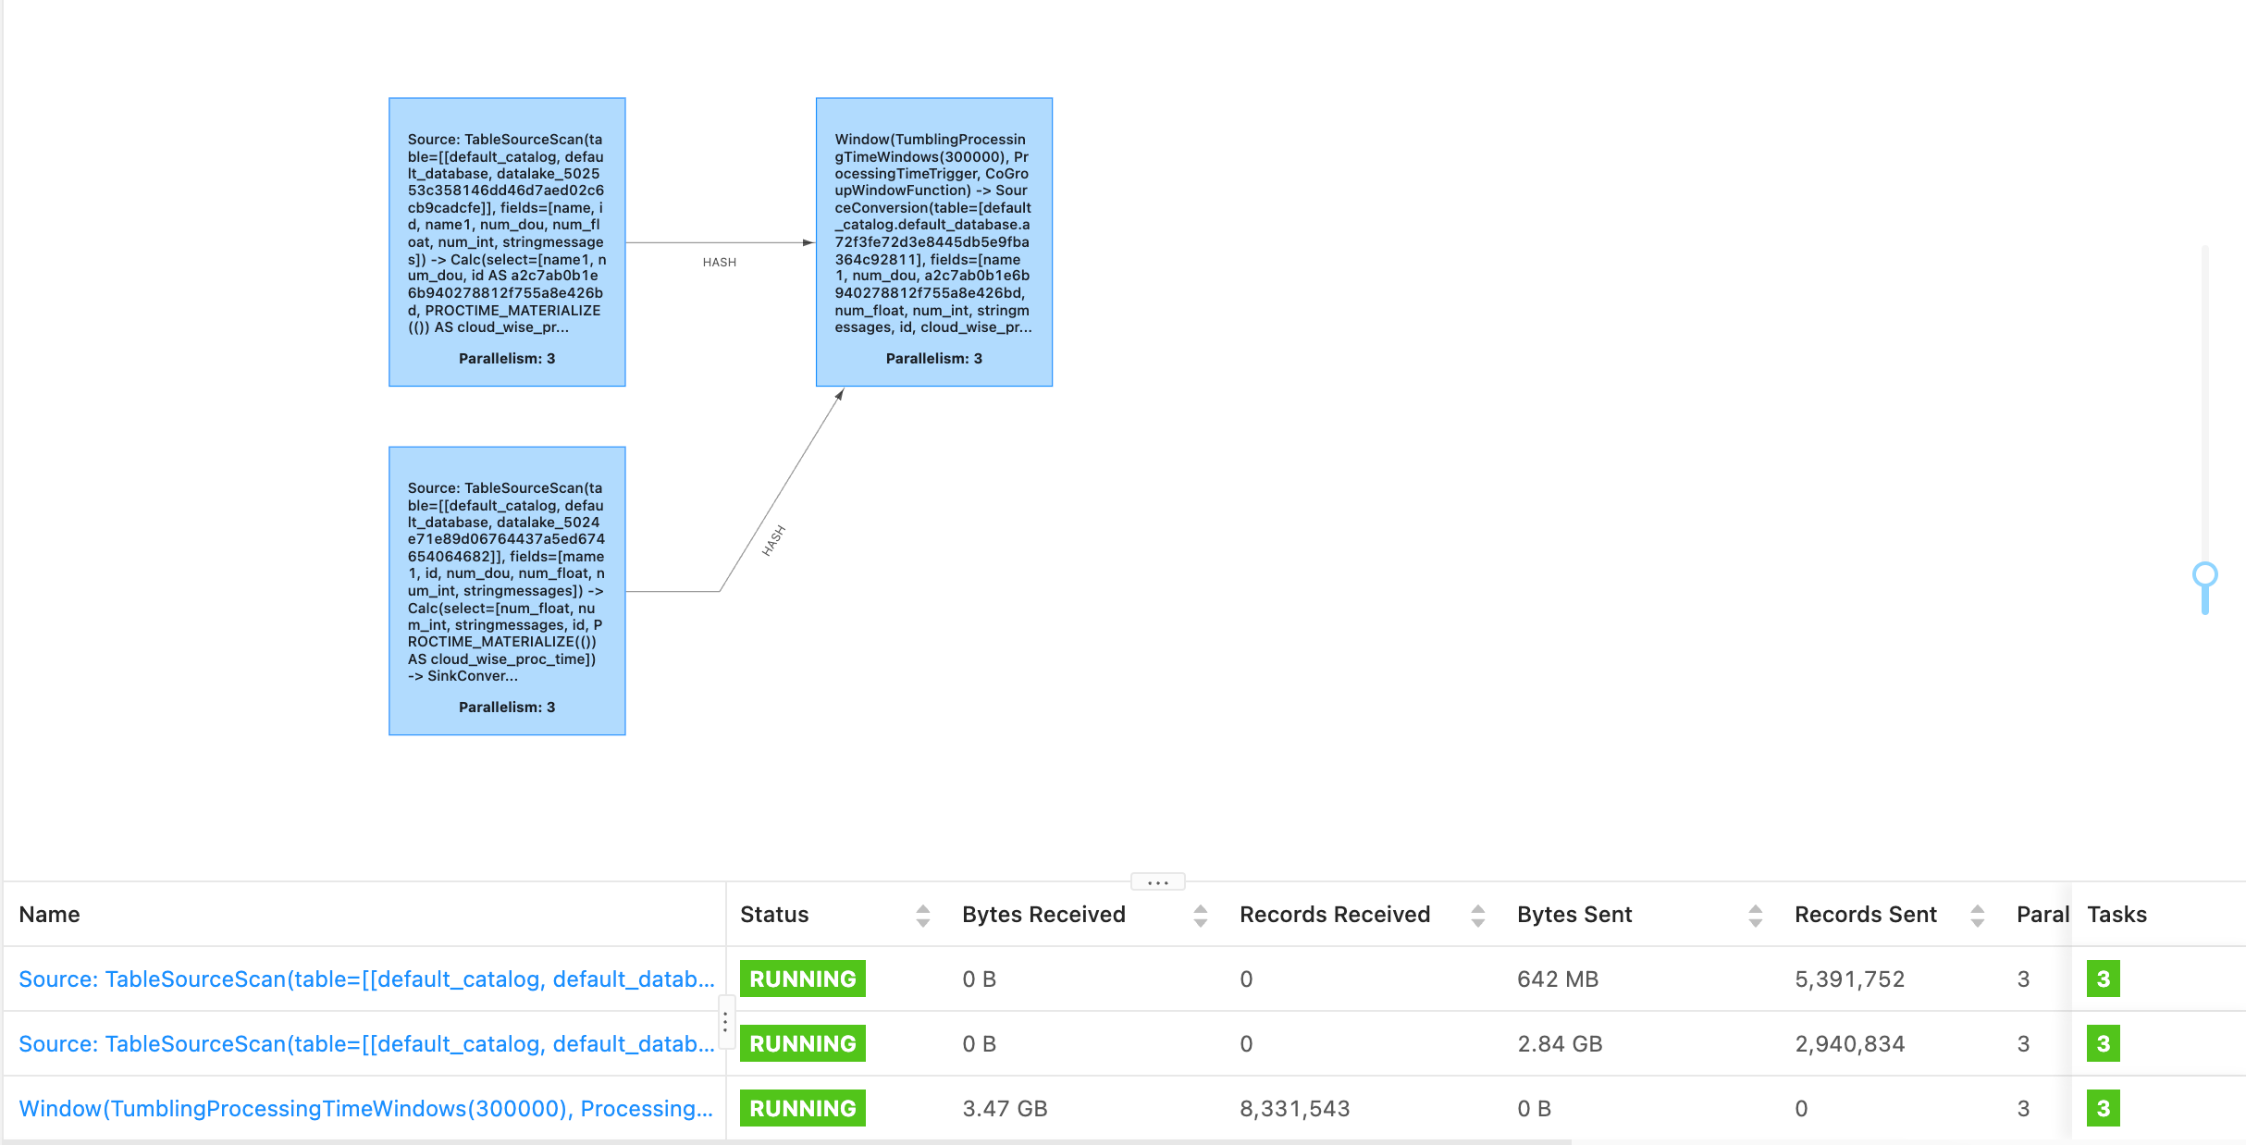Viewport: 2246px width, 1145px height.
Task: Click Name column header
Action: (50, 915)
